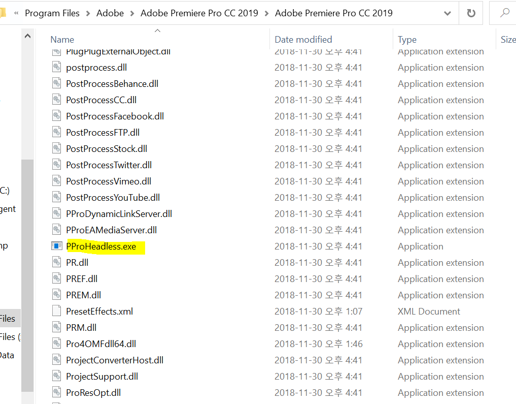Click the PostProcessCC.dll file icon
The height and width of the screenshot is (404, 516).
[x=57, y=100]
